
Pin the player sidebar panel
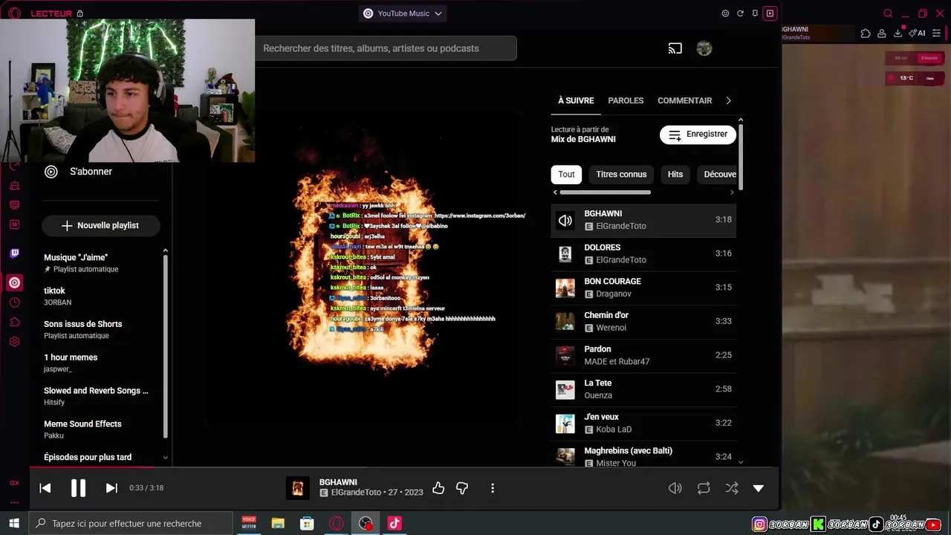click(x=755, y=13)
